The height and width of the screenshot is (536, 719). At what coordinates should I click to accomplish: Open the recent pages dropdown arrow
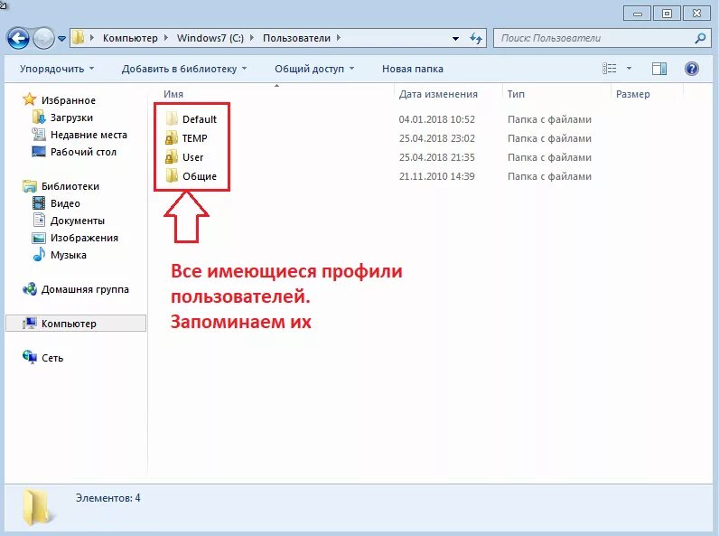pos(62,39)
